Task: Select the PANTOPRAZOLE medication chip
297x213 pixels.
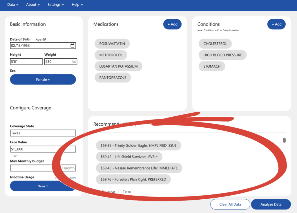Action: tap(113, 78)
